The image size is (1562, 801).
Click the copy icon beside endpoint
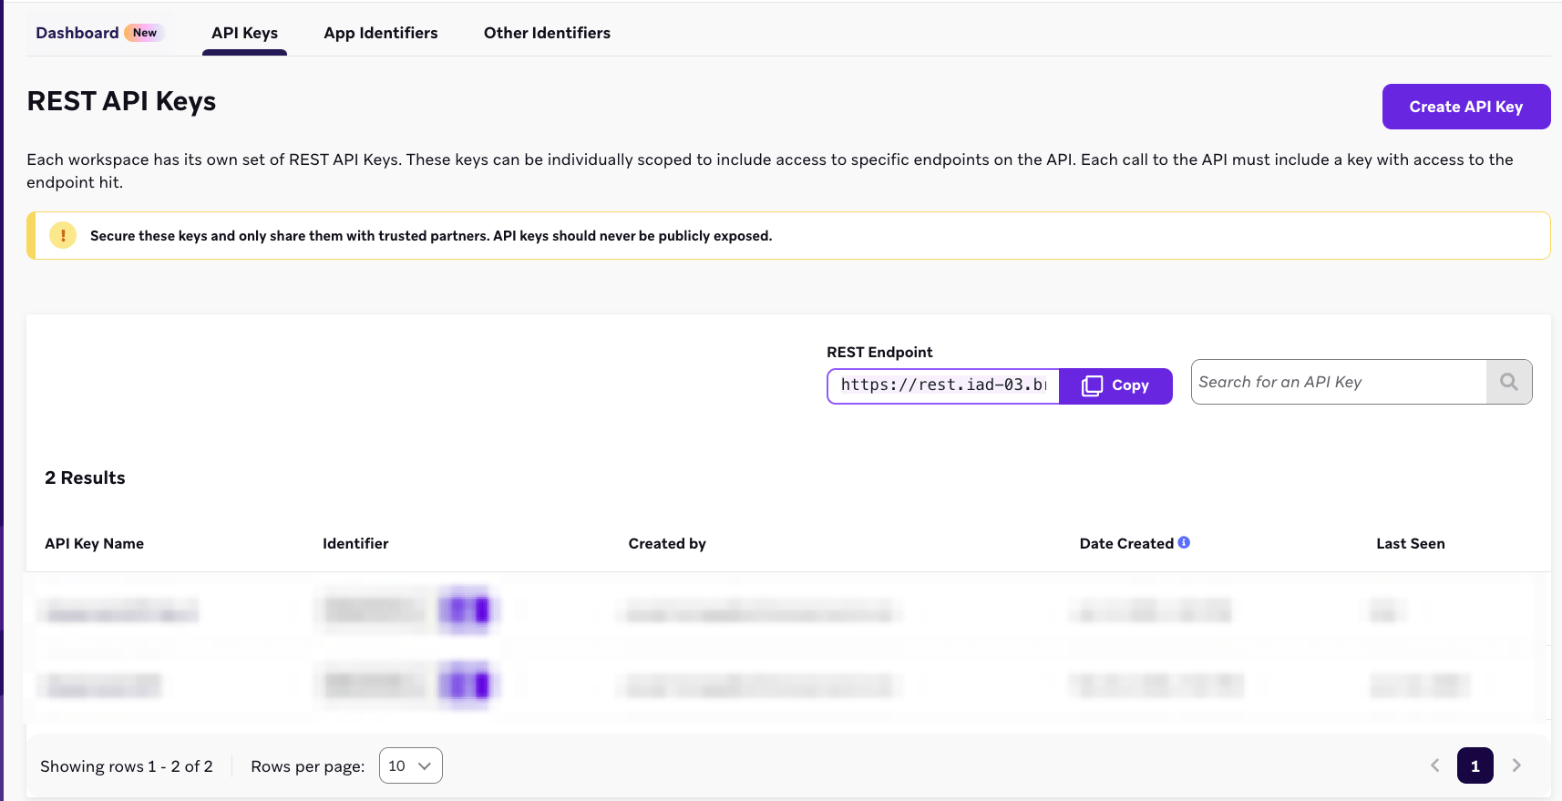(1092, 386)
